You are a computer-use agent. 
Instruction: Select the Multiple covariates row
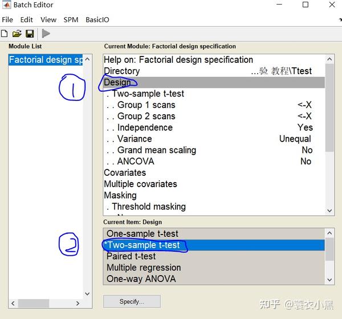[x=214, y=184]
